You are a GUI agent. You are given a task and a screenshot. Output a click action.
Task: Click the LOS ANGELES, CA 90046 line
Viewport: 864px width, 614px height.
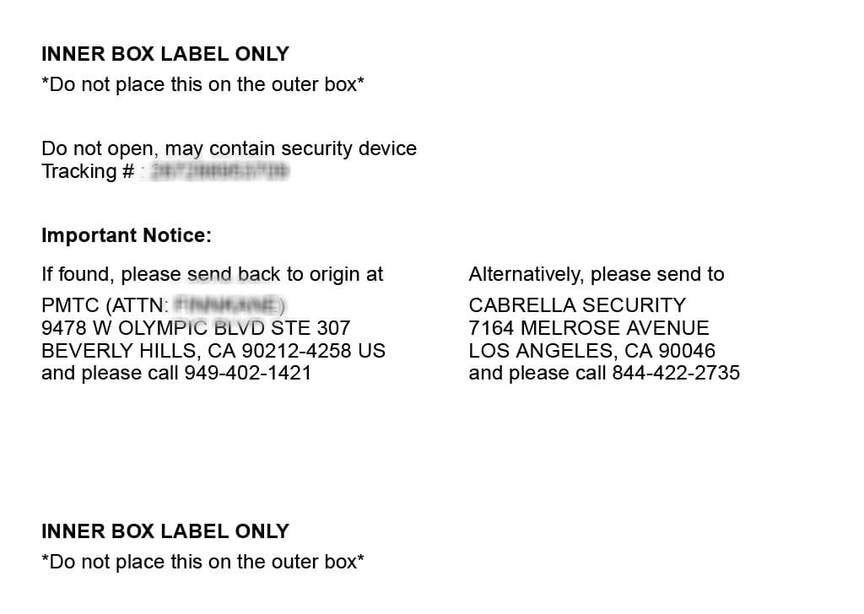(x=591, y=350)
